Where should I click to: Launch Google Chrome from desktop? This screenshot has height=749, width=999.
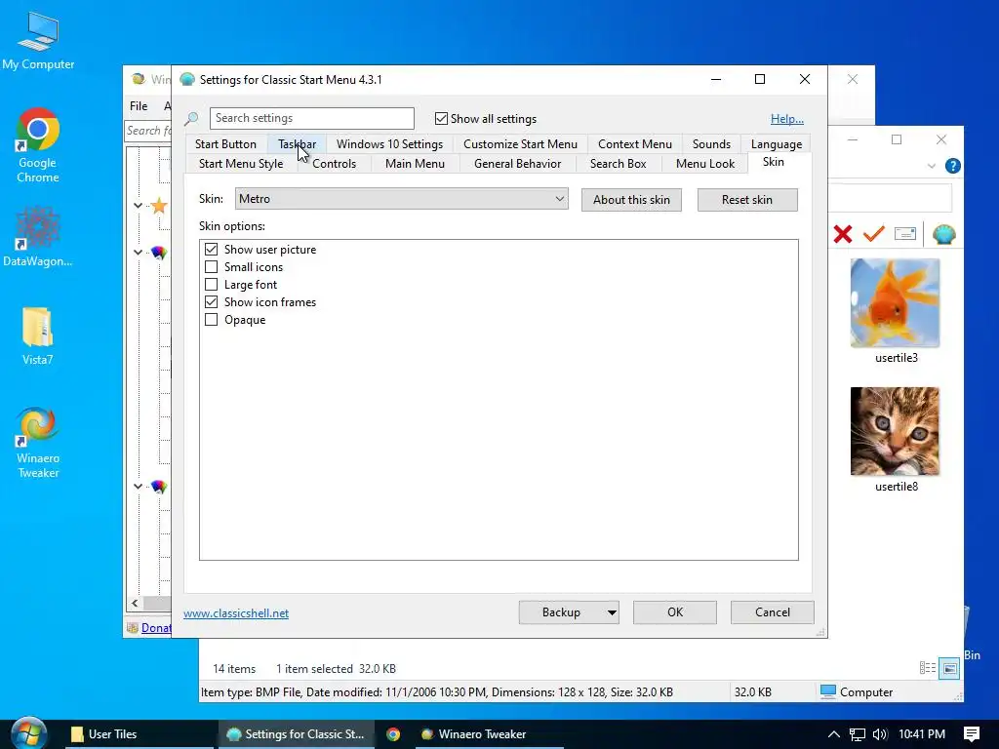point(38,145)
